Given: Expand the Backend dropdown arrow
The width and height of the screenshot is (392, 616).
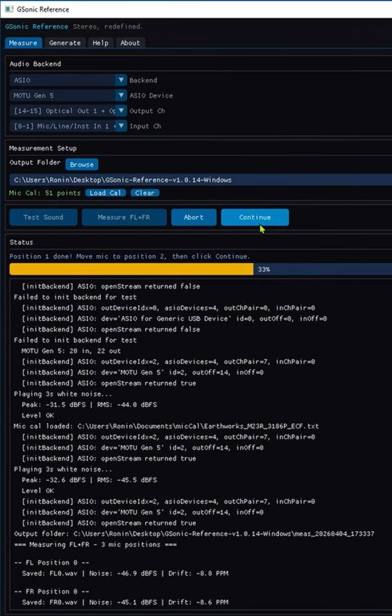Looking at the screenshot, I should coord(121,80).
